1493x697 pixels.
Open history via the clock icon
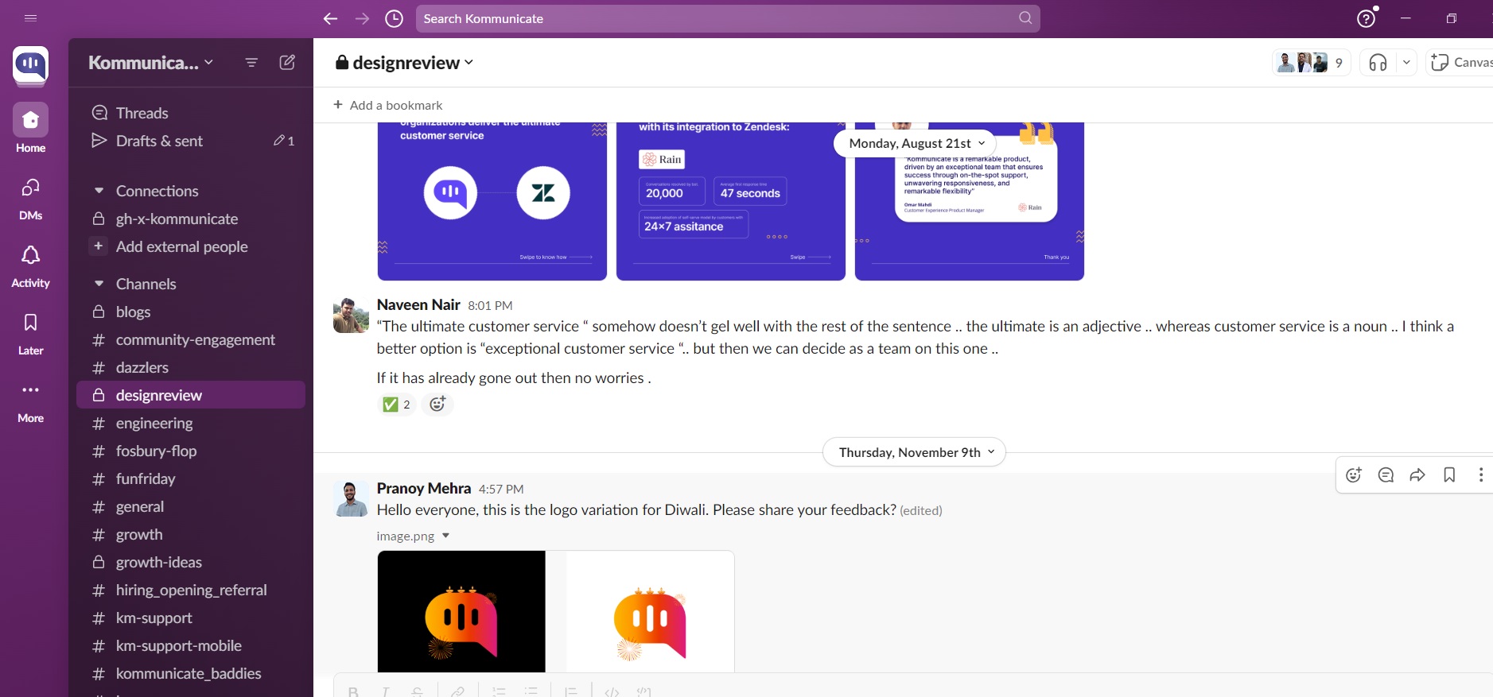pyautogui.click(x=395, y=18)
